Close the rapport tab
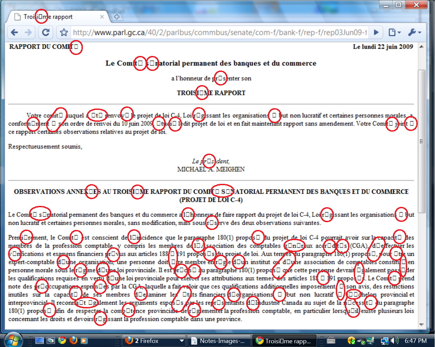 [102, 17]
